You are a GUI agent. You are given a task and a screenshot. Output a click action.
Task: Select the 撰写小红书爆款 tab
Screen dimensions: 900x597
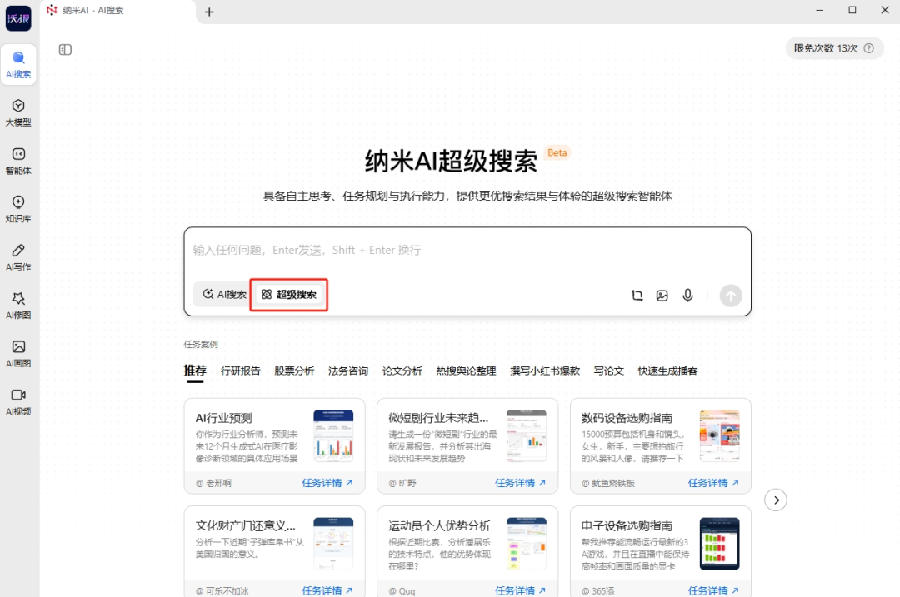[545, 371]
